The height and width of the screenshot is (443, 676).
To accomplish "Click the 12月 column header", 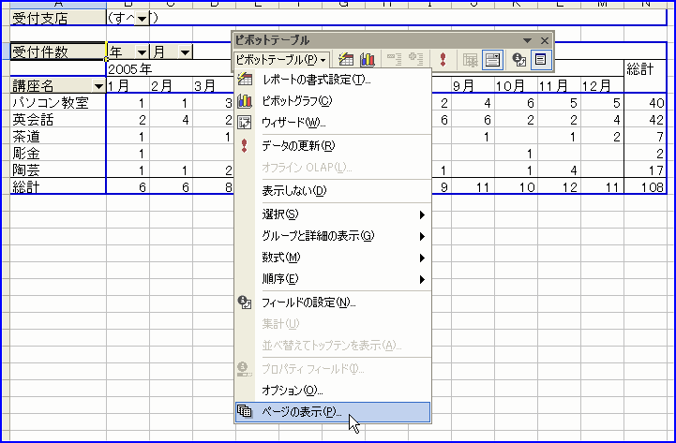I will 602,86.
